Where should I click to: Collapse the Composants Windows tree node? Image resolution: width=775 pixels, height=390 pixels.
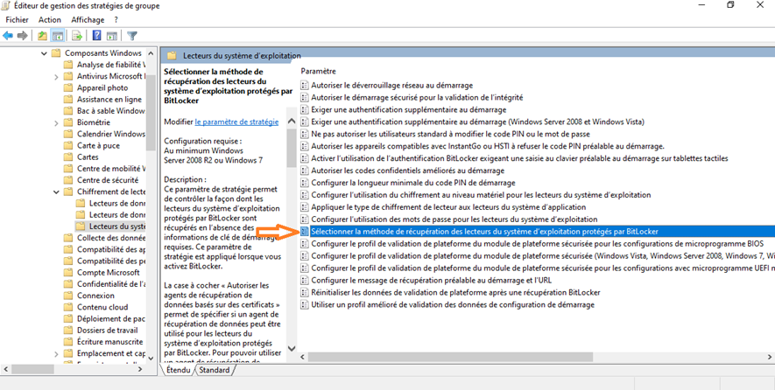pyautogui.click(x=44, y=53)
